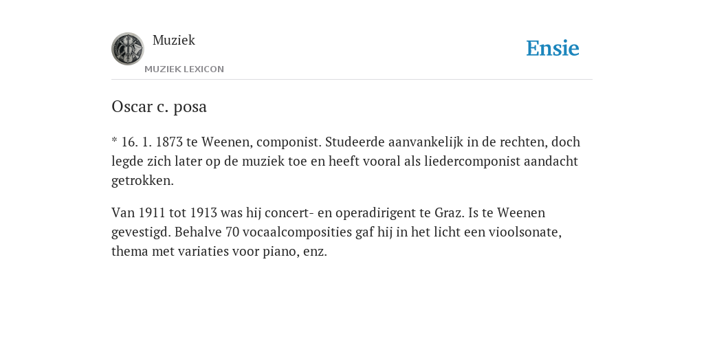Select the 'Oscar c. posa' heading
Screen dimensions: 704x352
point(159,107)
